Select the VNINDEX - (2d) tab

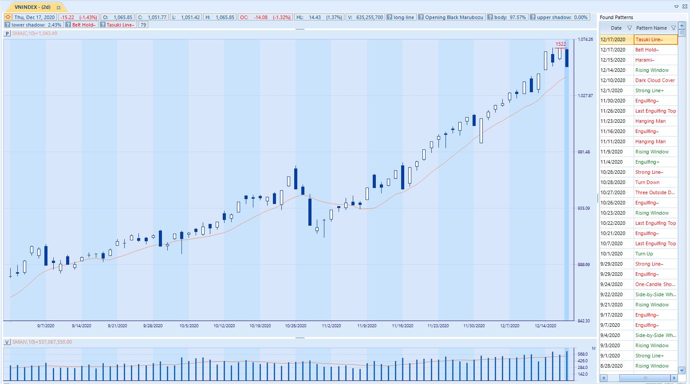32,7
